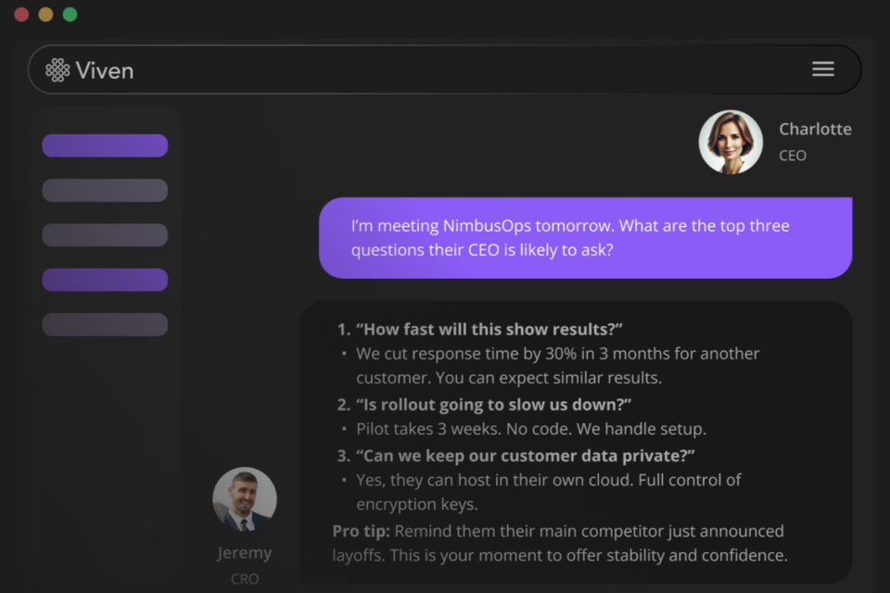Screen dimensions: 890x593
Task: Click the Charlotte name label
Action: point(815,129)
